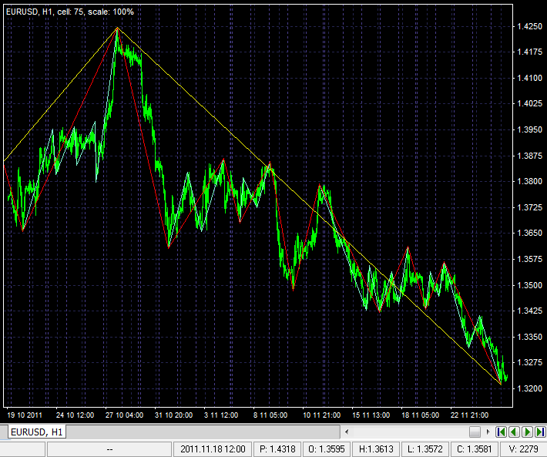This screenshot has height=457, width=547.
Task: Step chart backward with green left arrow
Action: [x=514, y=432]
